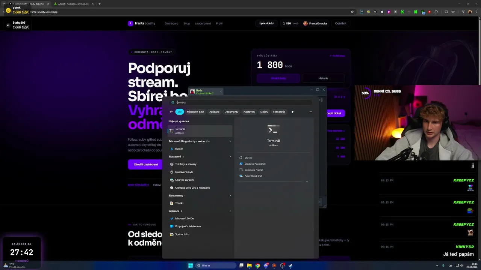Image resolution: width=481 pixels, height=270 pixels.
Task: Click the Franta Loyalty logo
Action: [142, 23]
